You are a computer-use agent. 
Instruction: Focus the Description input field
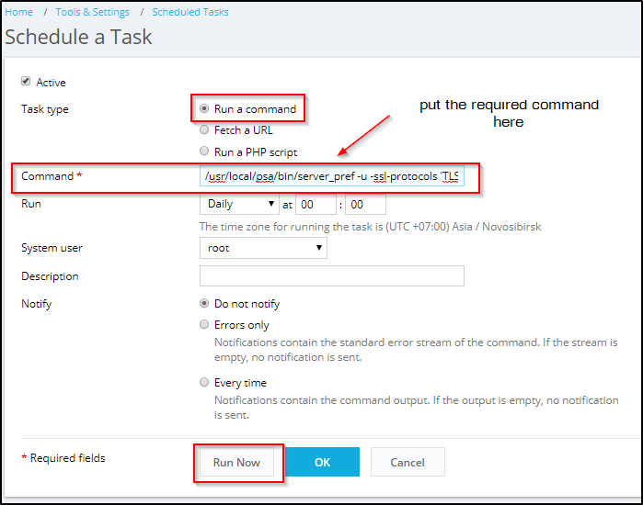[331, 276]
